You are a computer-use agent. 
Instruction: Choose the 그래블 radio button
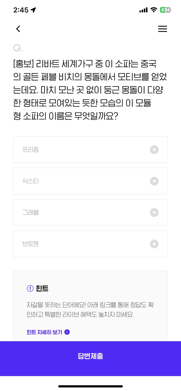click(x=154, y=213)
